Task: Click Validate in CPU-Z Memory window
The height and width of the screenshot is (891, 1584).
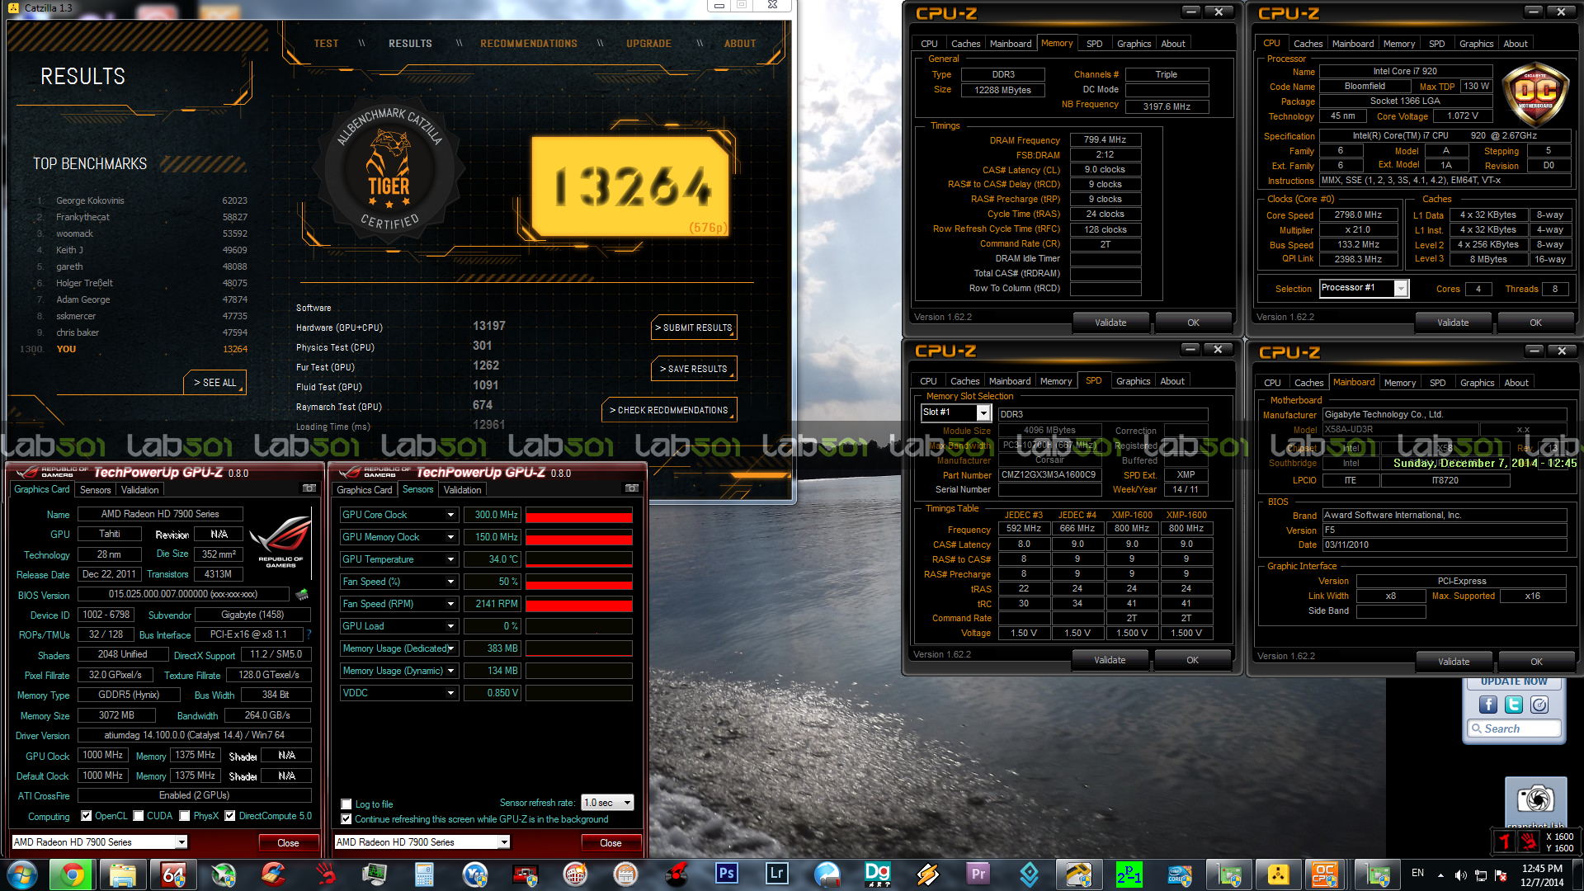Action: tap(1110, 323)
